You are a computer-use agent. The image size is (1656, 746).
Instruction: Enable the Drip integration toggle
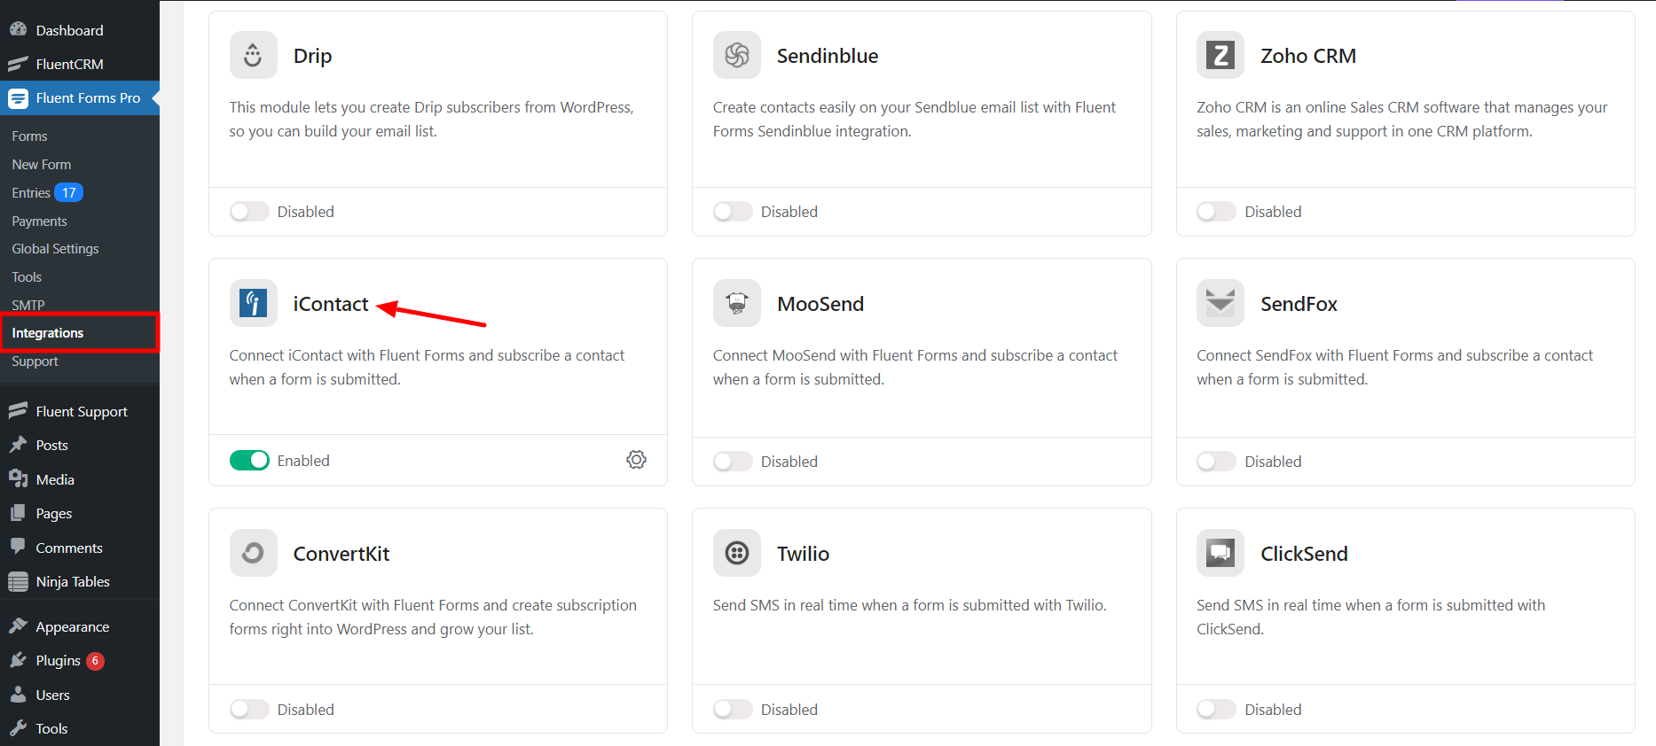coord(249,212)
